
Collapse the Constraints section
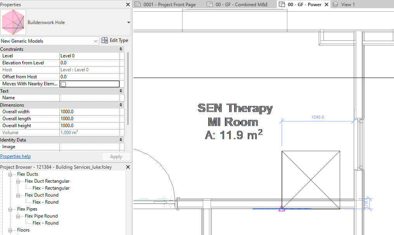point(121,49)
